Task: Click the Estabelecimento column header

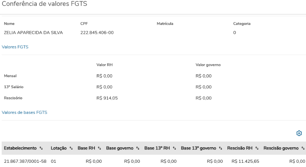Action: tap(20, 148)
